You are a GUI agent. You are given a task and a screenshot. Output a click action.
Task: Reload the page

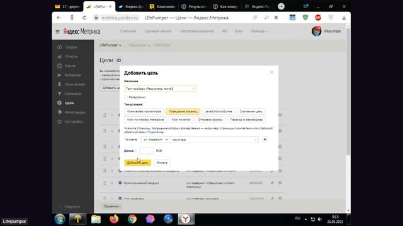84,18
